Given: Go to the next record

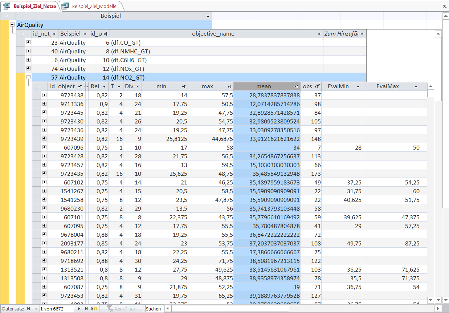Looking at the screenshot, I should point(79,309).
